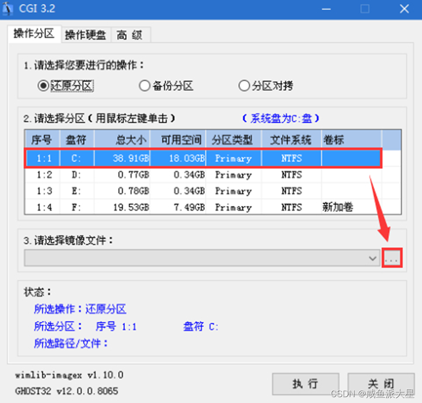Click the NTFS cell in the E: row
This screenshot has height=403, width=422.
click(292, 191)
